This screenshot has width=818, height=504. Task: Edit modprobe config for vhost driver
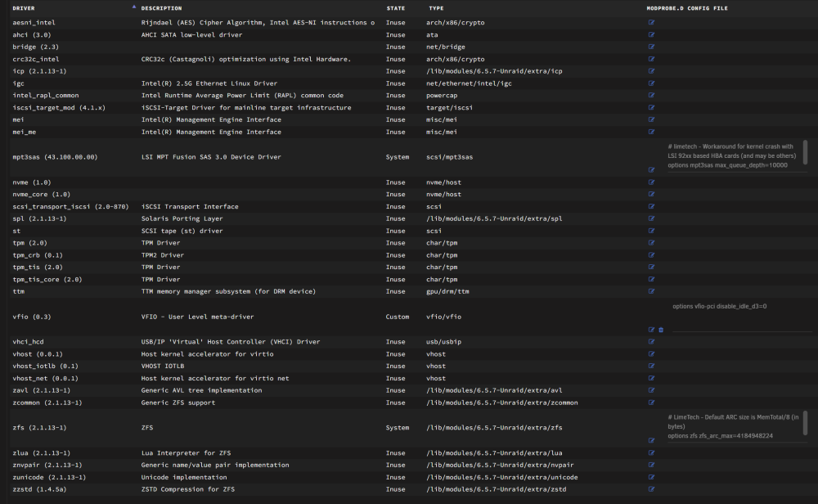[x=651, y=353]
